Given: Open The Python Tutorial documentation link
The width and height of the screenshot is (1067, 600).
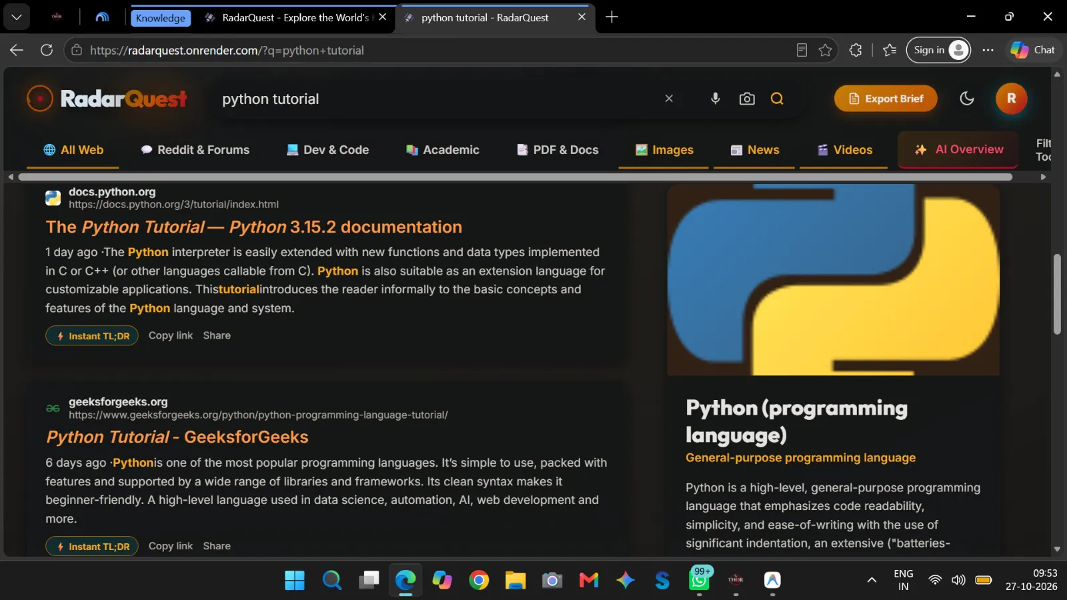Looking at the screenshot, I should coord(253,227).
